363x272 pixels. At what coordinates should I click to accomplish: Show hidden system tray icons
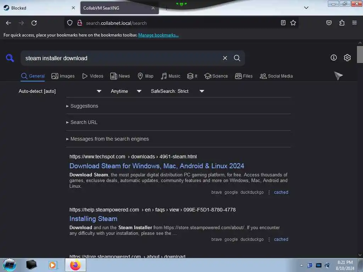(301, 265)
